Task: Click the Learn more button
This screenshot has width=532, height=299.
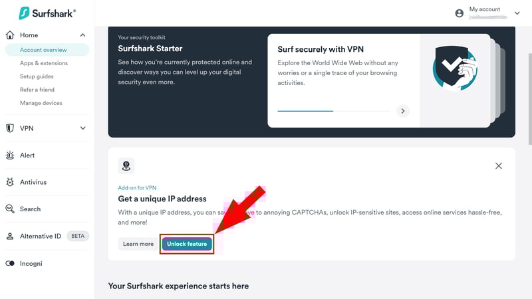Action: pos(138,244)
